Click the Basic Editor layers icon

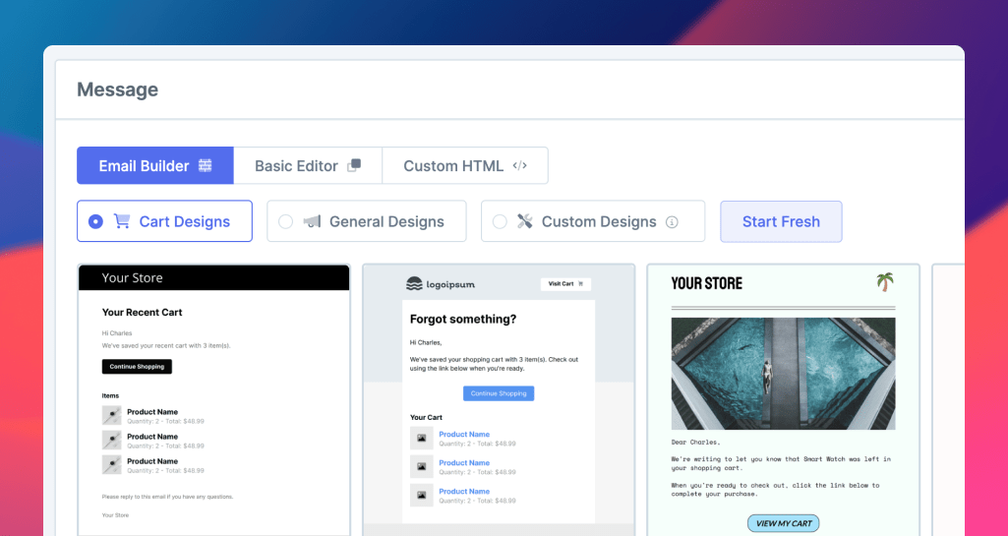pos(354,166)
